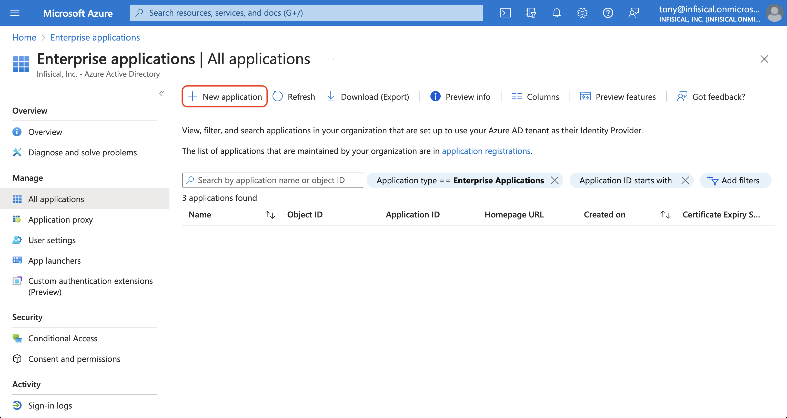Select All applications in the Manage section
Viewport: 787px width, 418px height.
(84, 199)
